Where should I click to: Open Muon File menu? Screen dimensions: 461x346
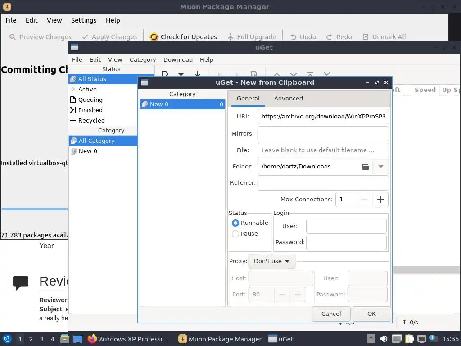coord(11,20)
